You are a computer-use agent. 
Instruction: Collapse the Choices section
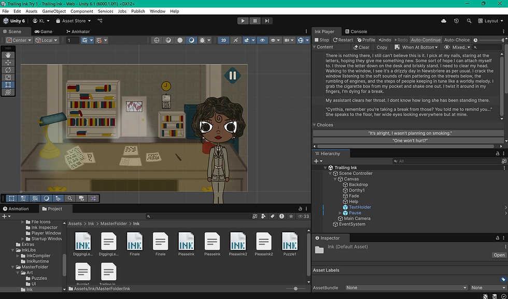[314, 125]
